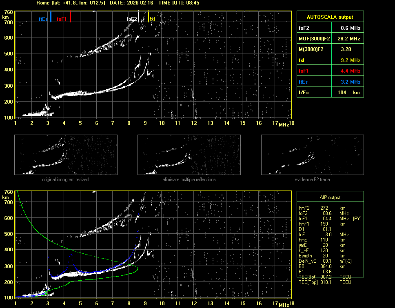The image size is (395, 308).
Task: Select the yellow fxI 9.2 MHz value
Action: 351,60
